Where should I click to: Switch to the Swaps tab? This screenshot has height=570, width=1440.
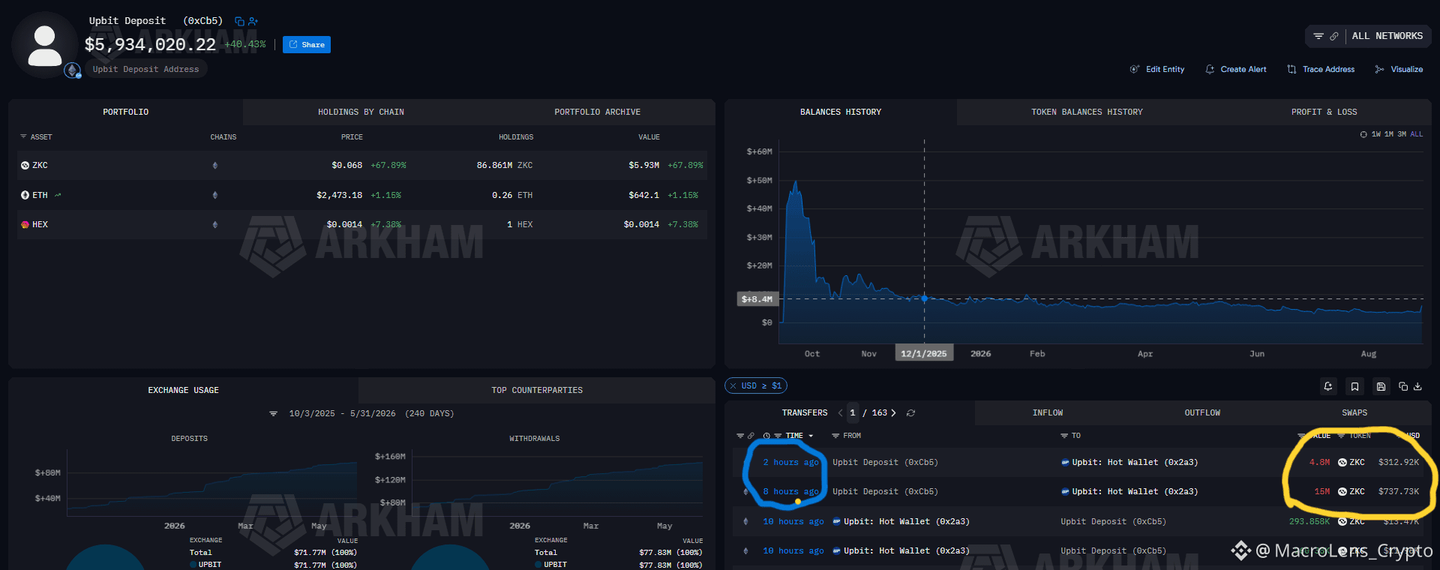tap(1354, 412)
